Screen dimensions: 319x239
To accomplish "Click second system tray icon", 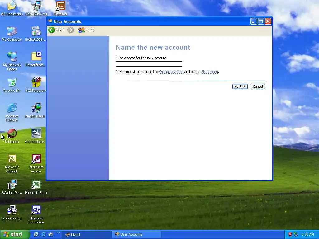I will (296, 234).
